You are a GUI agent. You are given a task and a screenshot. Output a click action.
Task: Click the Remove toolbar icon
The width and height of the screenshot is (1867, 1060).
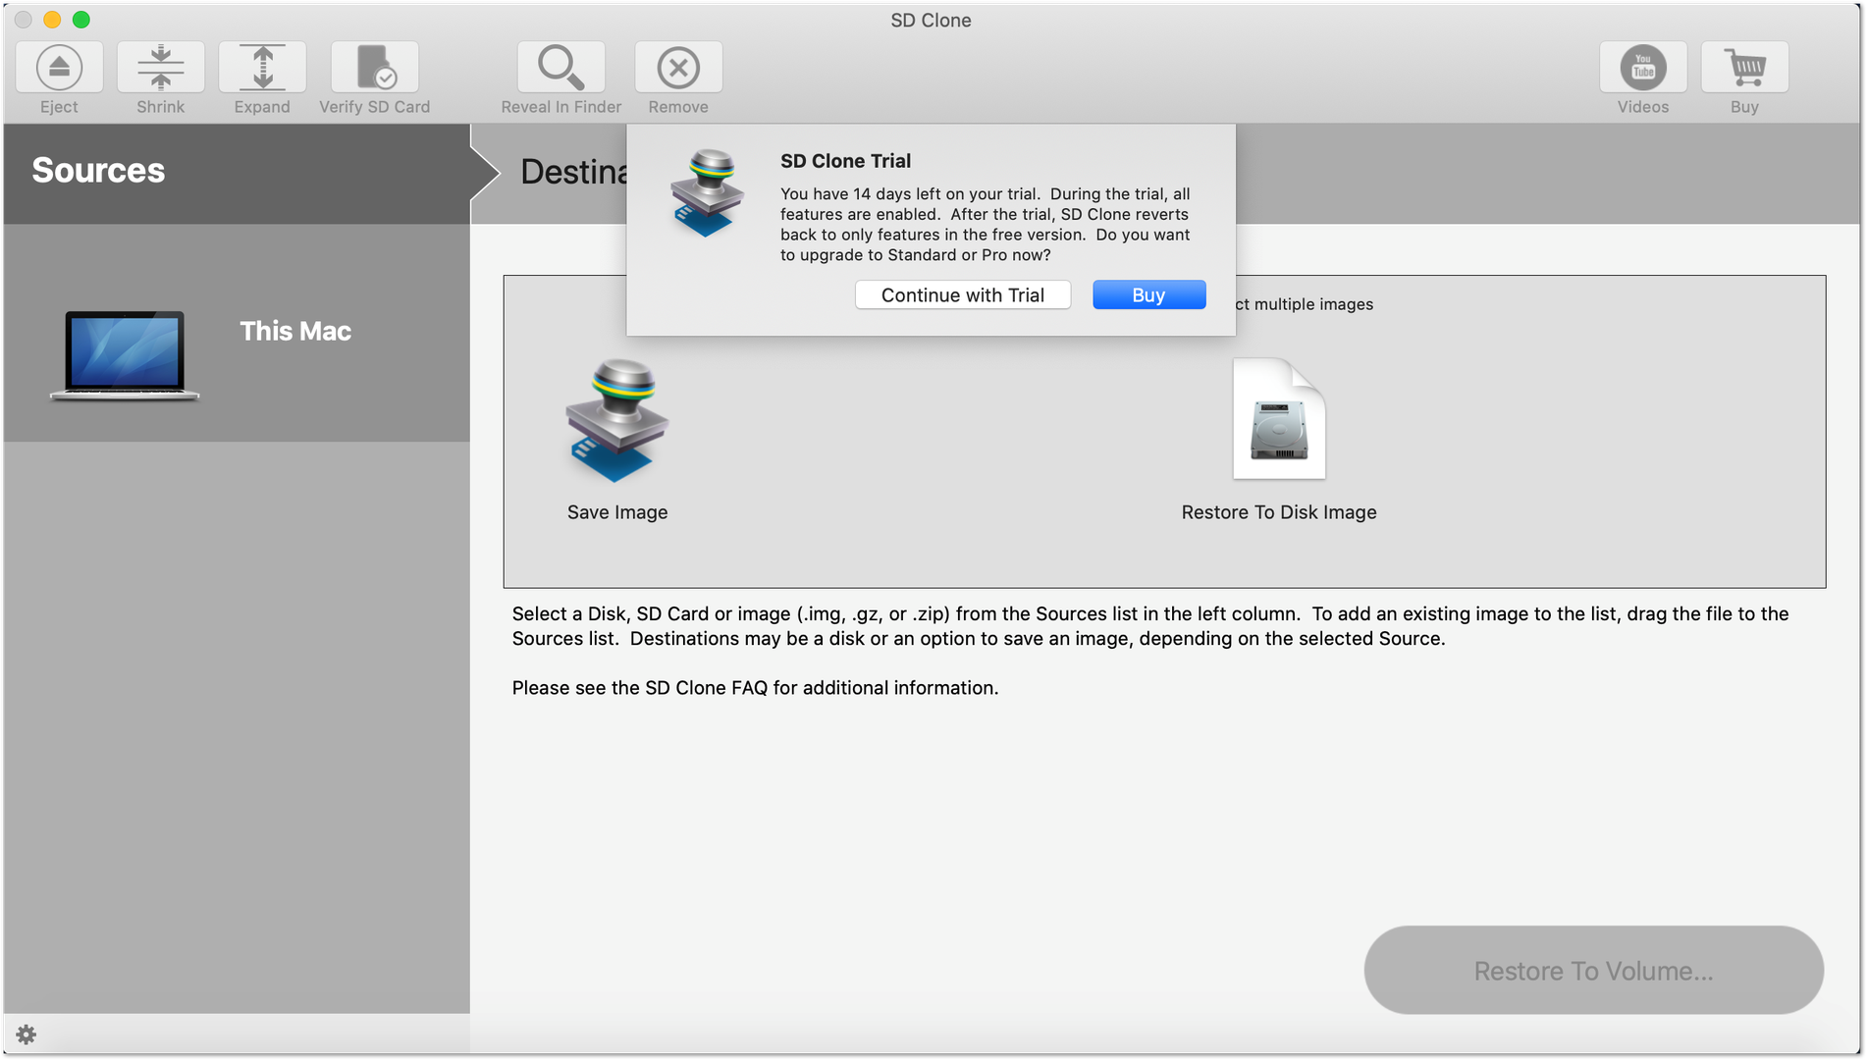[678, 68]
